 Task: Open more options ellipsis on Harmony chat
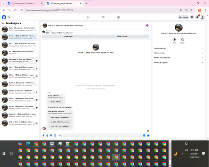[33, 61]
